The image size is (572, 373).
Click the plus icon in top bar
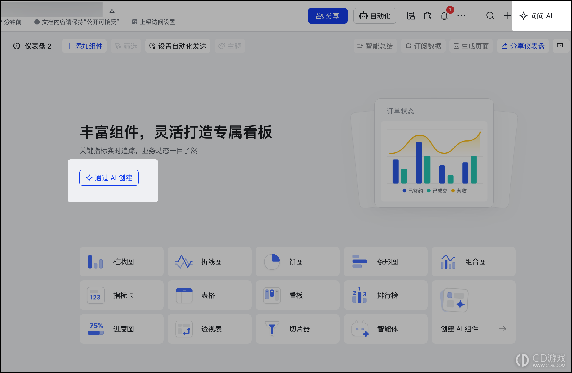pyautogui.click(x=507, y=16)
